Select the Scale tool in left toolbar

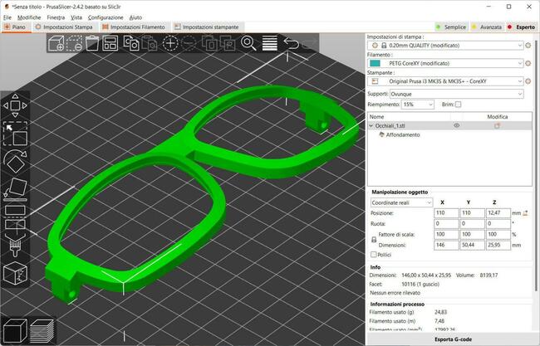15,133
